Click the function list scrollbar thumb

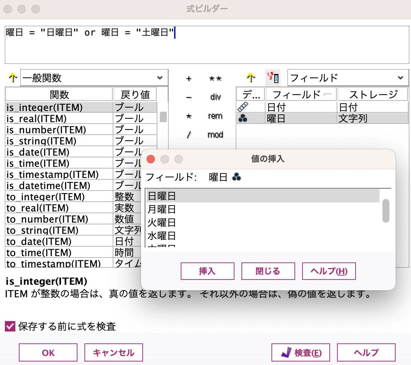coord(163,117)
